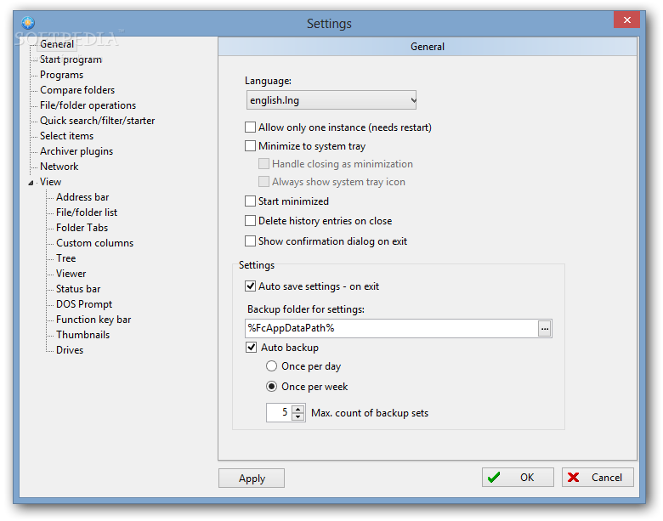Select Tree under View
Viewport: 663px width, 521px height.
pos(66,258)
